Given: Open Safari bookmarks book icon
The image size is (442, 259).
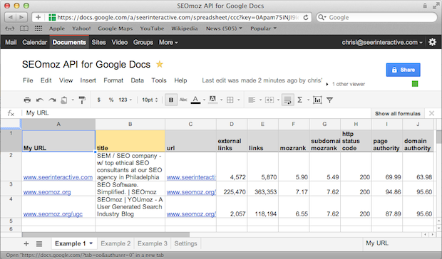Looking at the screenshot, I should click(x=24, y=28).
